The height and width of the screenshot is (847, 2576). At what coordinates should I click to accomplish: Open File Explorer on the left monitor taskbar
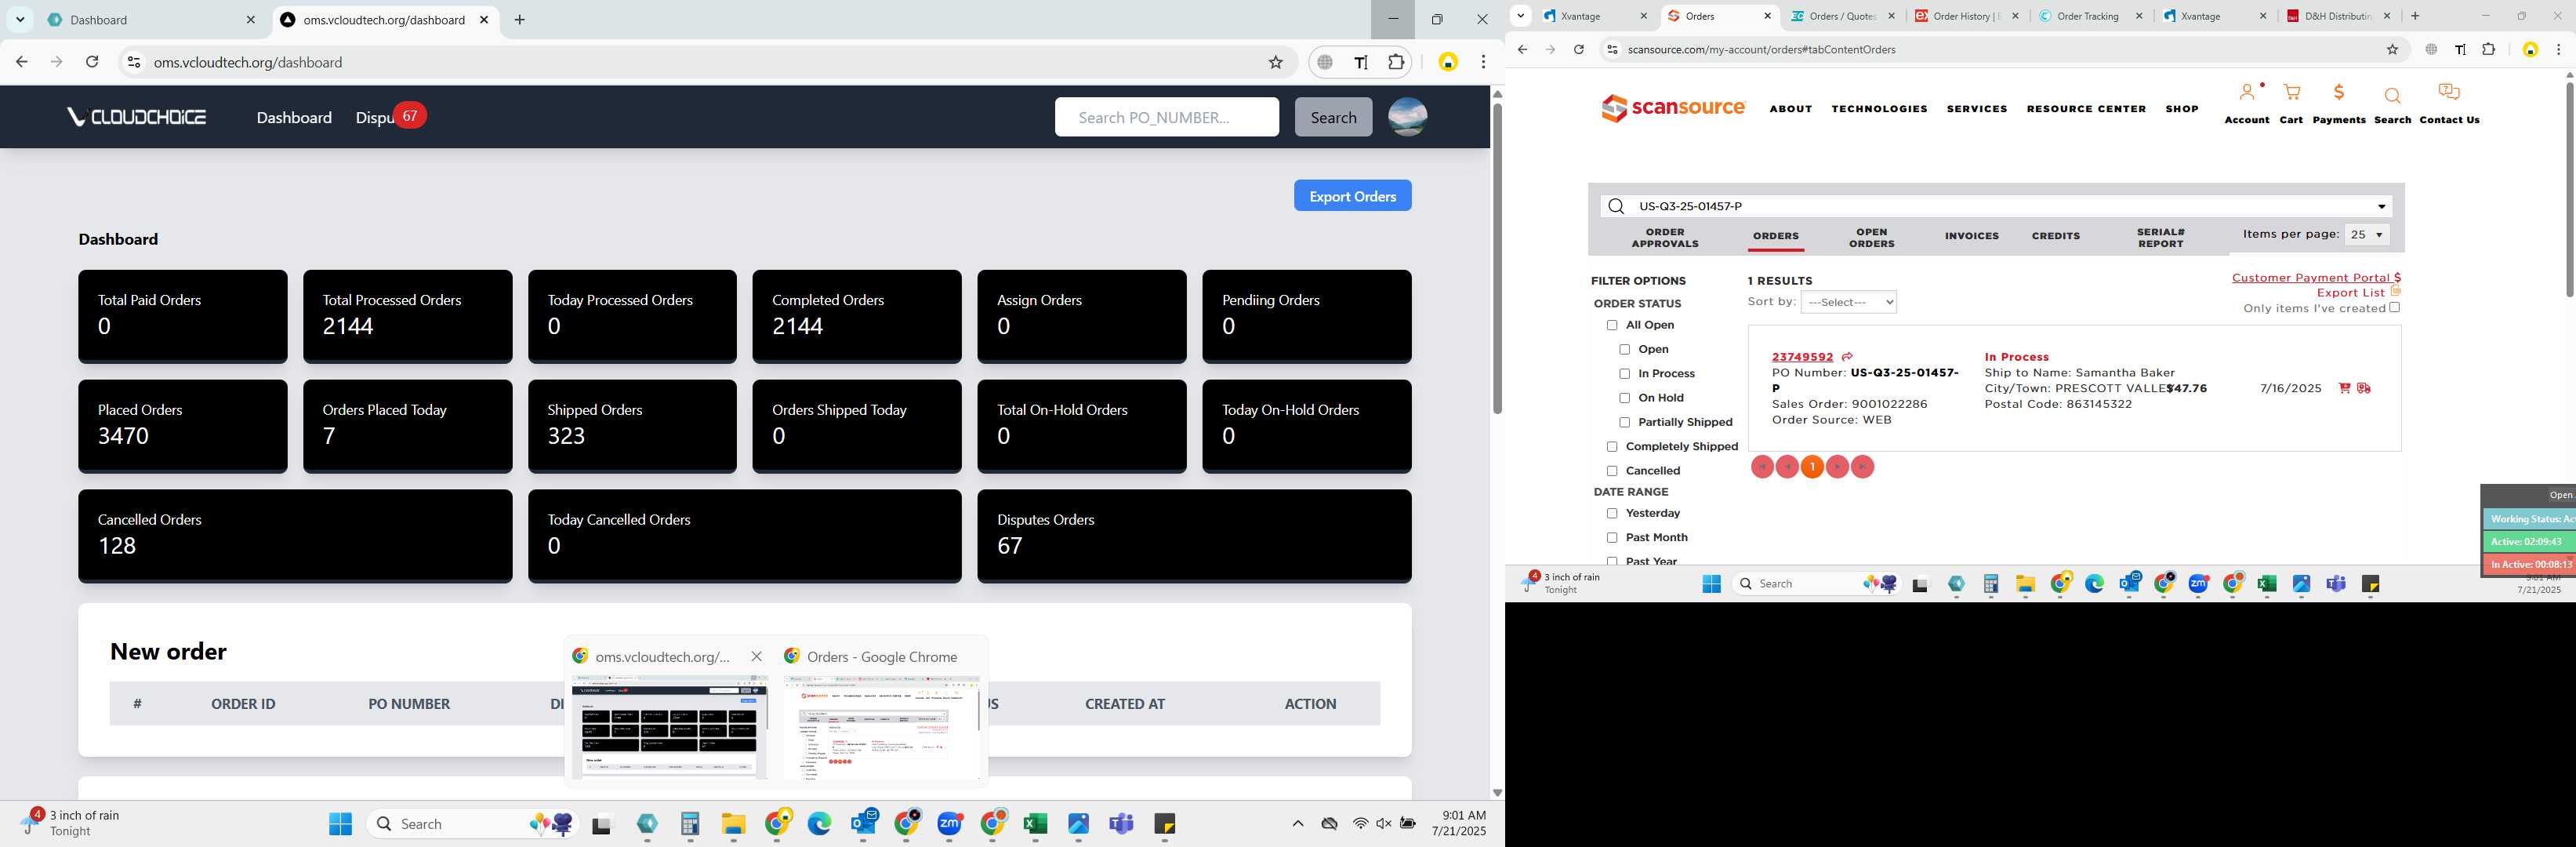coord(733,823)
